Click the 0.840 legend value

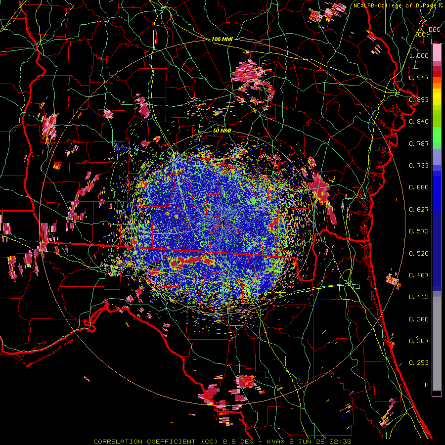tap(419, 122)
